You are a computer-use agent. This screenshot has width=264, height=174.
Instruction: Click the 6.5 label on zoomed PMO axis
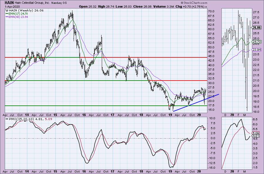(255, 120)
